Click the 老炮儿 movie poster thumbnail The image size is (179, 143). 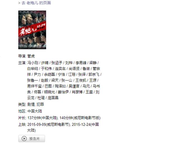coord(32,30)
